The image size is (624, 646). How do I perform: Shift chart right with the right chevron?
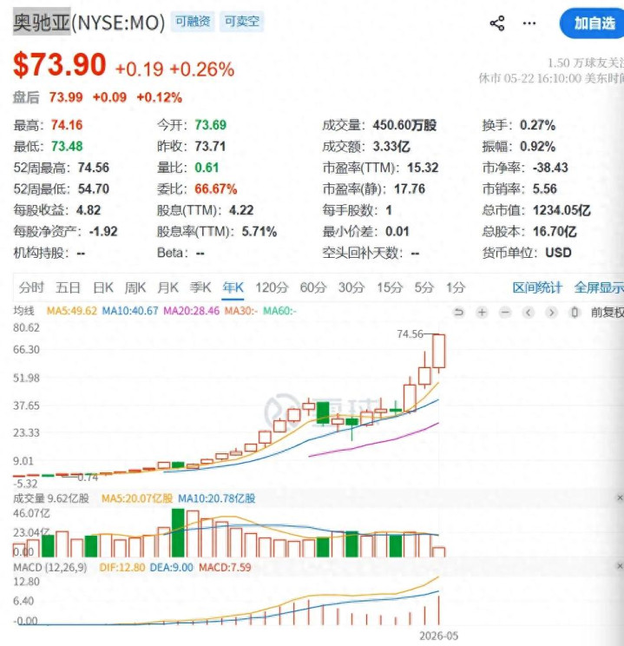click(x=551, y=313)
